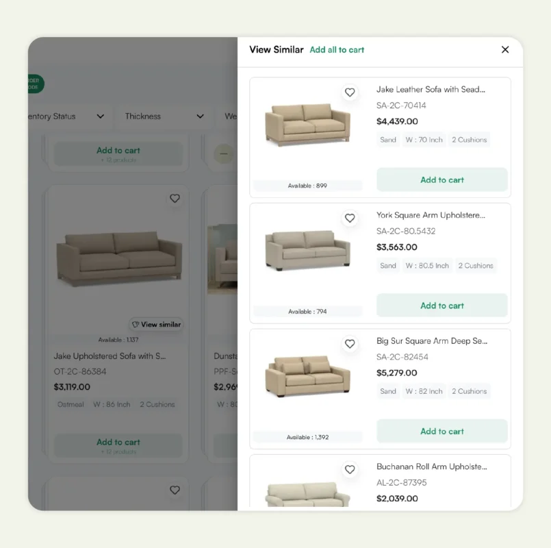This screenshot has width=551, height=548.
Task: Open Buchanan Roll Arm sofa thumbnail
Action: pos(307,493)
